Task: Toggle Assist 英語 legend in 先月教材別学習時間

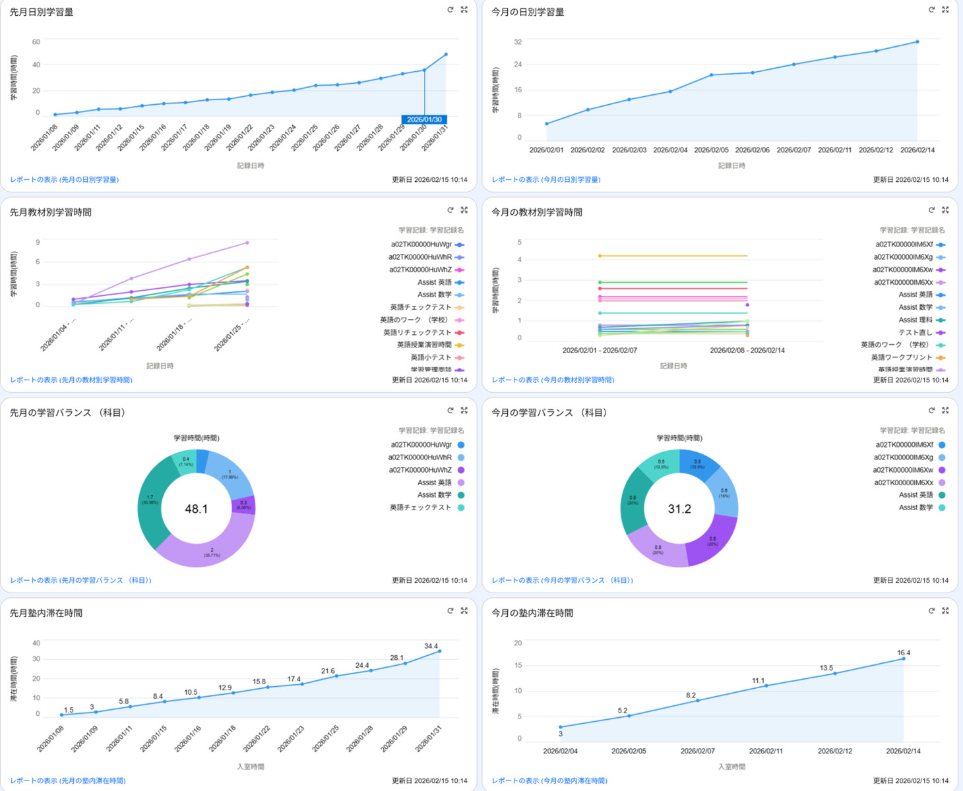Action: (435, 282)
